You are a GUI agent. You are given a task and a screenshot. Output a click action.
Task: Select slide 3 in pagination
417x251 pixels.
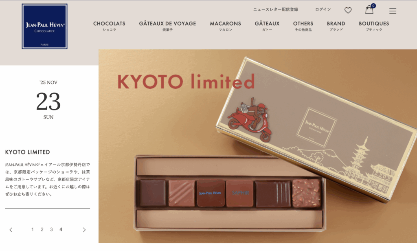point(51,229)
